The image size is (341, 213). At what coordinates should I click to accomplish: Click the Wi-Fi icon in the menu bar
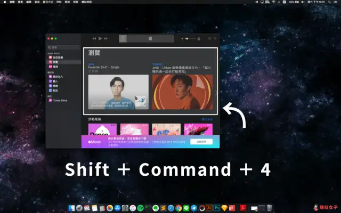(273, 2)
